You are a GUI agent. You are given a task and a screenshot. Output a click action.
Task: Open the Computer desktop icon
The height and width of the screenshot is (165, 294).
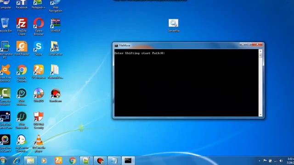pos(5,4)
